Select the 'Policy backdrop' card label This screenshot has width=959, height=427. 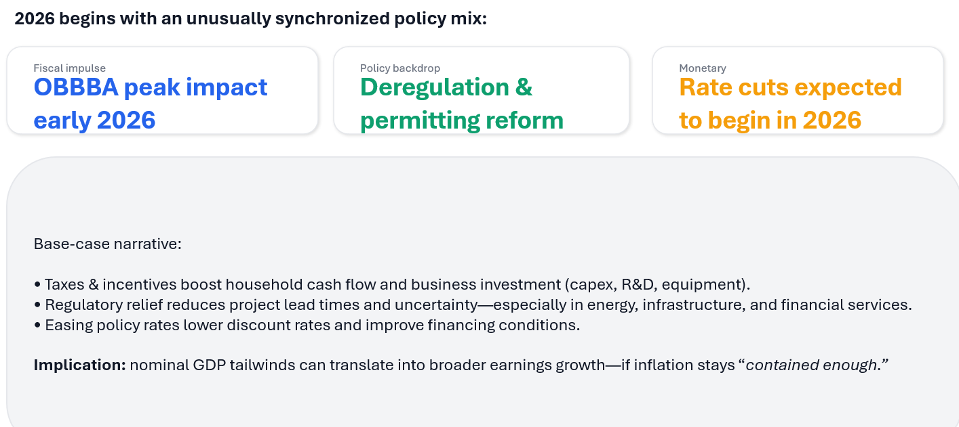(399, 68)
